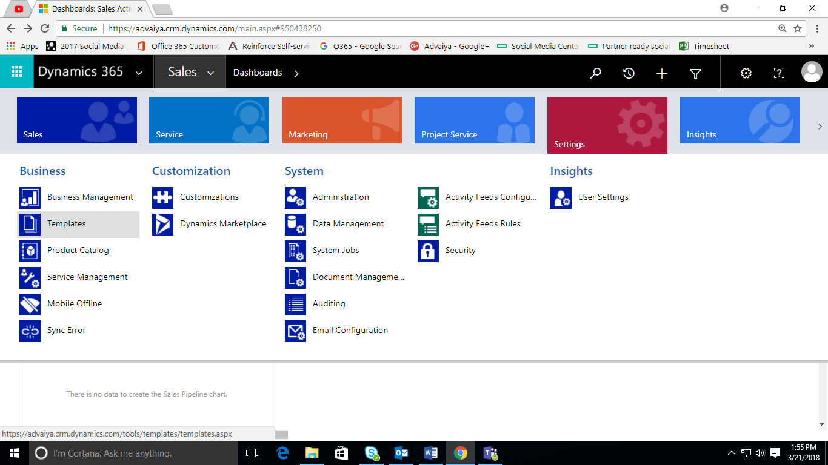Open the Windows Start menu
The image size is (828, 465).
point(15,453)
